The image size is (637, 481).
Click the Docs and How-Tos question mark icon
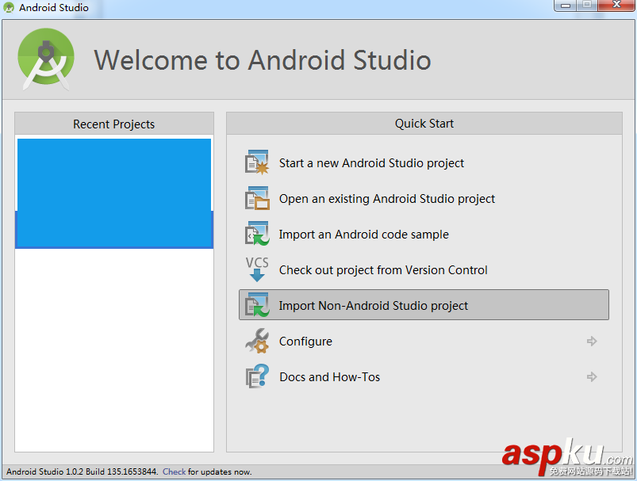[257, 376]
